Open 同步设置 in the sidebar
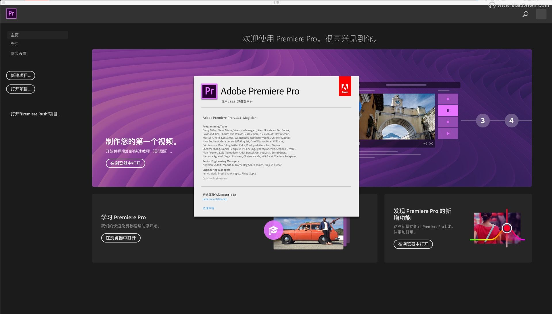This screenshot has width=552, height=314. [19, 53]
